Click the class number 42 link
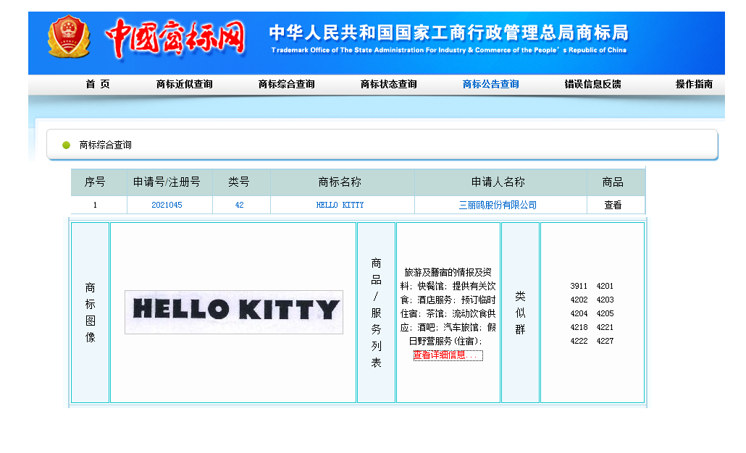The image size is (746, 453). coord(239,205)
